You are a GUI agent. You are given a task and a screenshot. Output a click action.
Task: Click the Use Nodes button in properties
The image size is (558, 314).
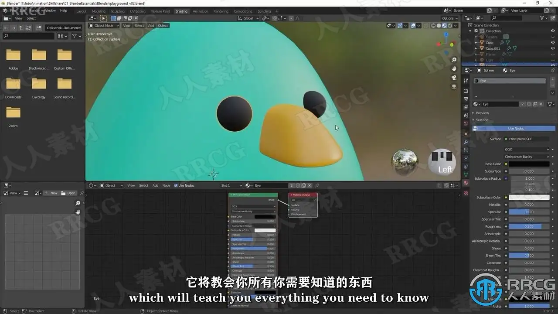coord(514,129)
